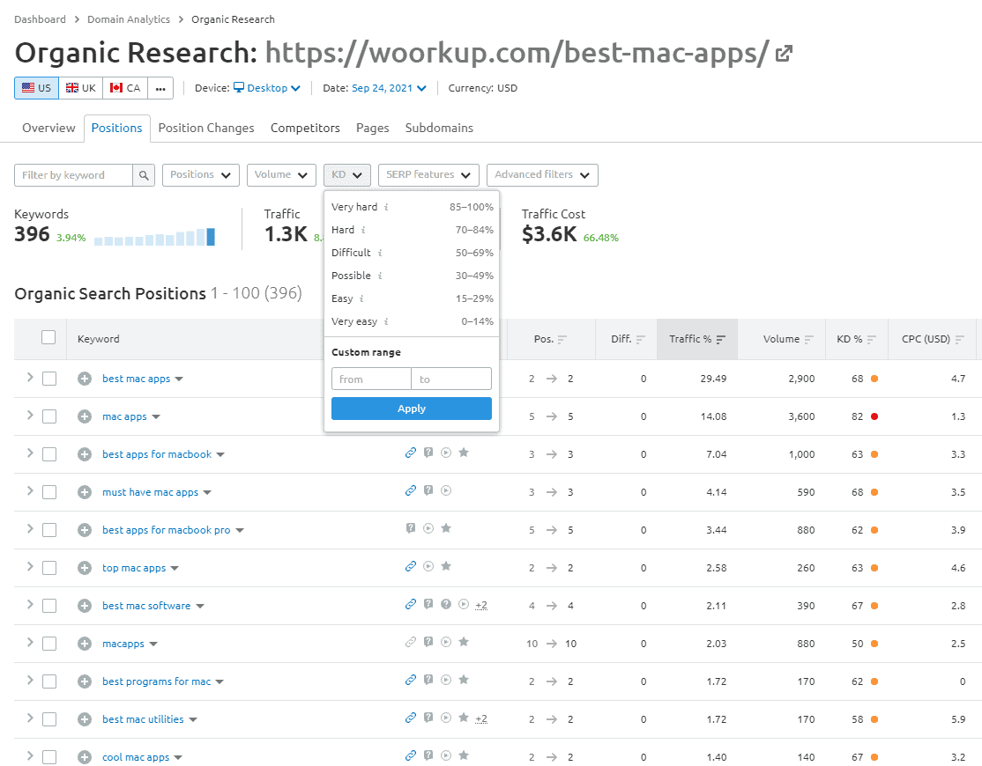982x766 pixels.
Task: Click plus icon for 'best mac utilities'
Action: pyautogui.click(x=85, y=719)
